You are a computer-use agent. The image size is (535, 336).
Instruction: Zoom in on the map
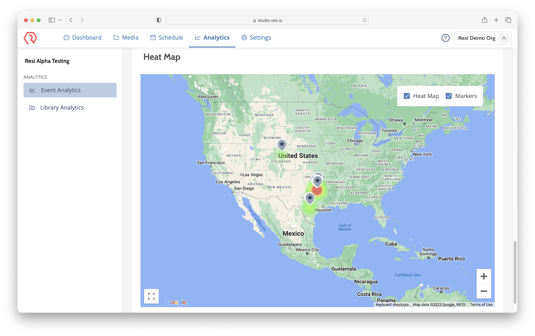(484, 276)
